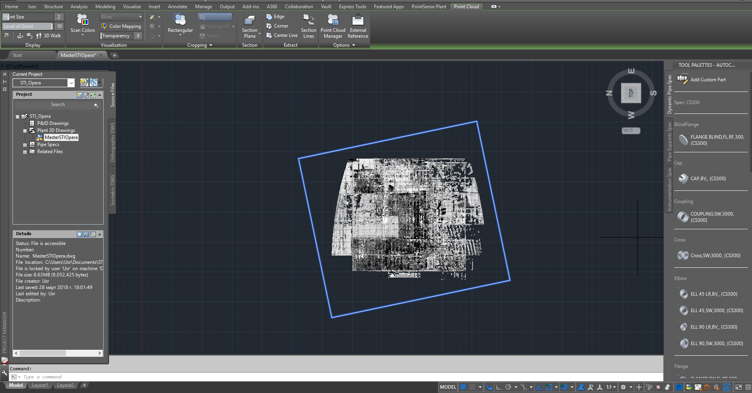Click the Color Mapping button
This screenshot has height=393, width=752.
[121, 26]
